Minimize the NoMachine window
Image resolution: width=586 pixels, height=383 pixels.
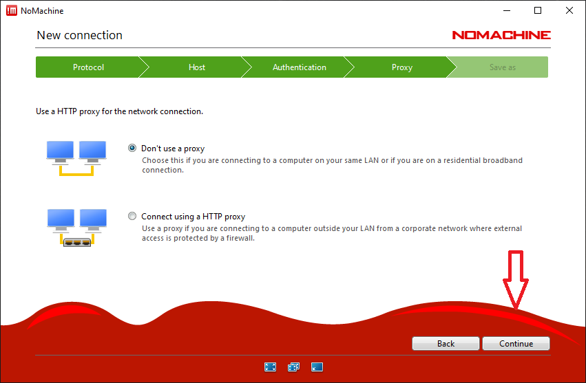pos(507,10)
